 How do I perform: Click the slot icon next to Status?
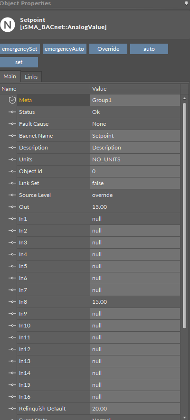12,112
